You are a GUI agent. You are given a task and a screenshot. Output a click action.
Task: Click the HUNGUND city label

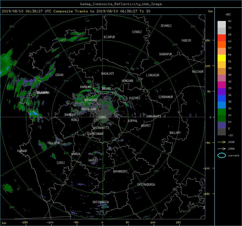[127, 81]
